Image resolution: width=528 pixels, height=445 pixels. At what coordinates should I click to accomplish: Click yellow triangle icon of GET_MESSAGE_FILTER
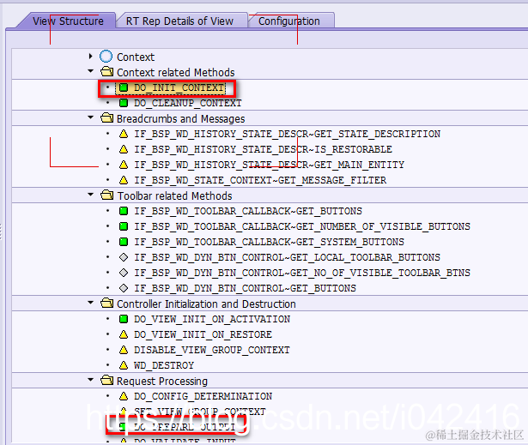pyautogui.click(x=124, y=180)
